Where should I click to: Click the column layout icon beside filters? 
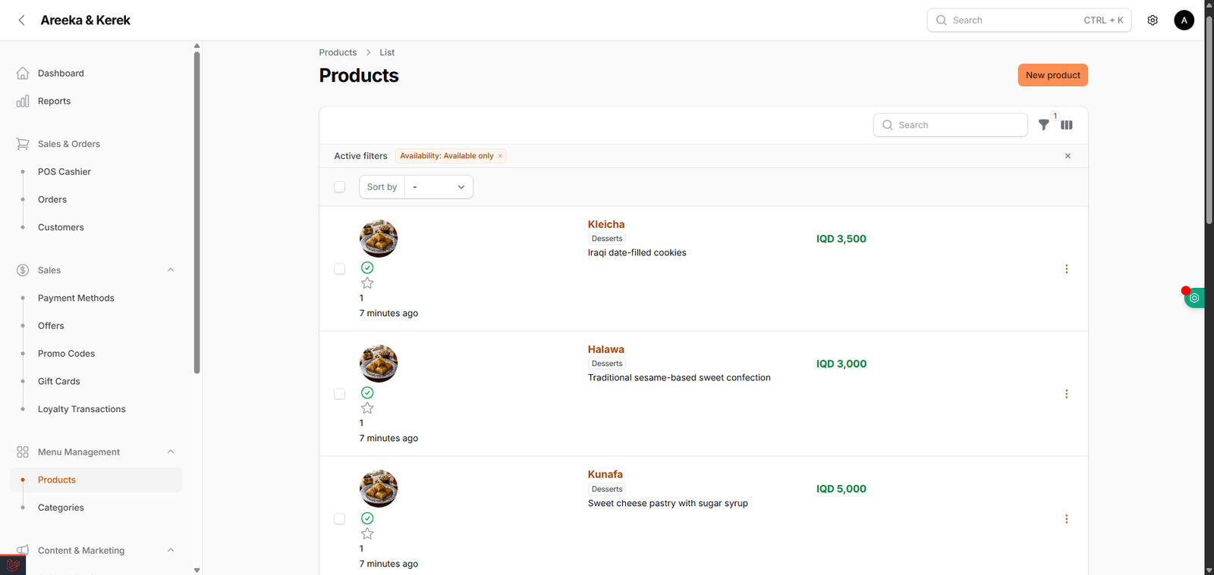coord(1067,124)
